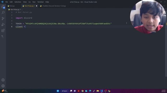This screenshot has height=93, width=167.
Task: Click the 'import' keyword on line 3
Action: 19,18
